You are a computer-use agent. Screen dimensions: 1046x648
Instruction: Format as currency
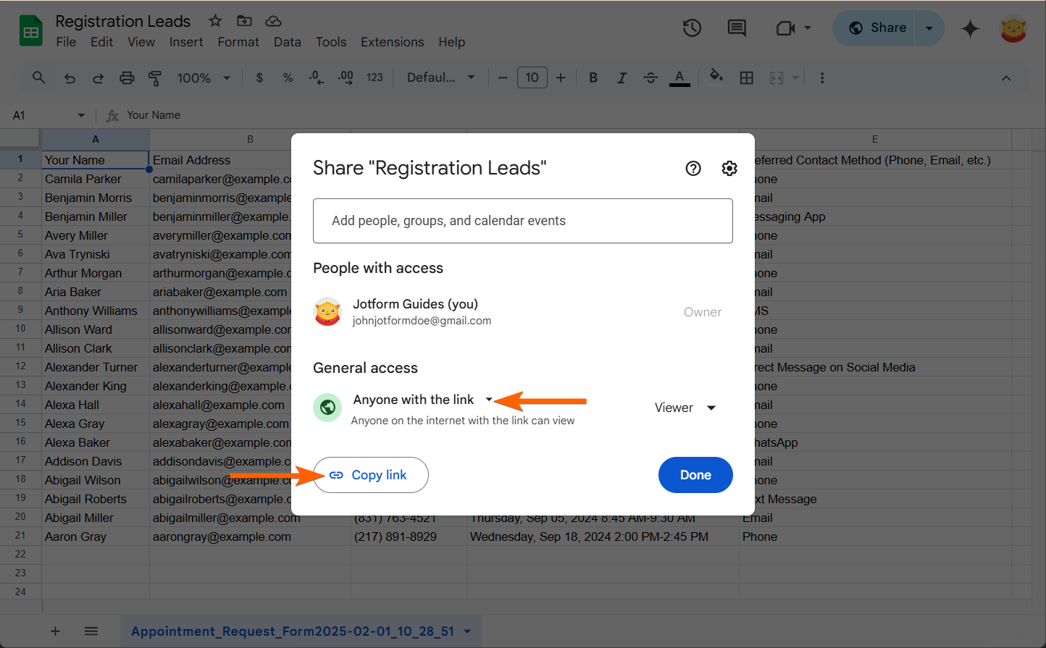pyautogui.click(x=259, y=78)
